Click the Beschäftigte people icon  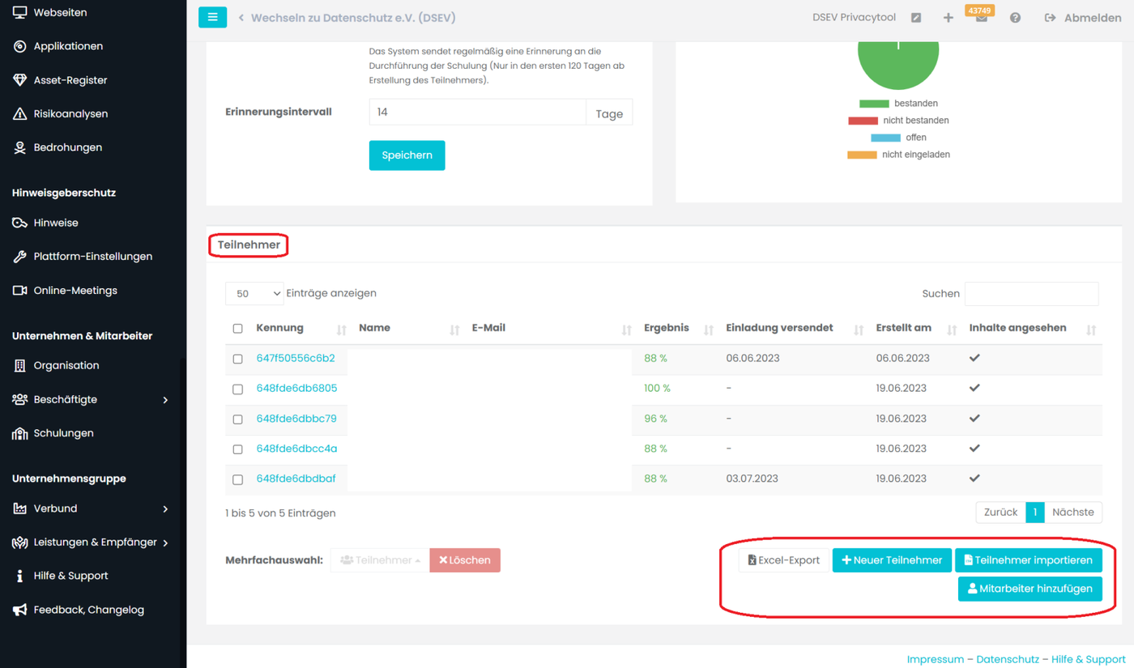[20, 399]
